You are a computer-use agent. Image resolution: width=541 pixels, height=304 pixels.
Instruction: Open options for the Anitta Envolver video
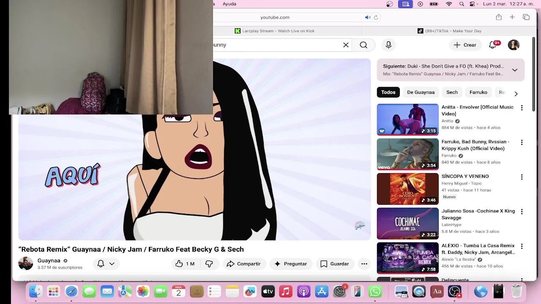[522, 108]
